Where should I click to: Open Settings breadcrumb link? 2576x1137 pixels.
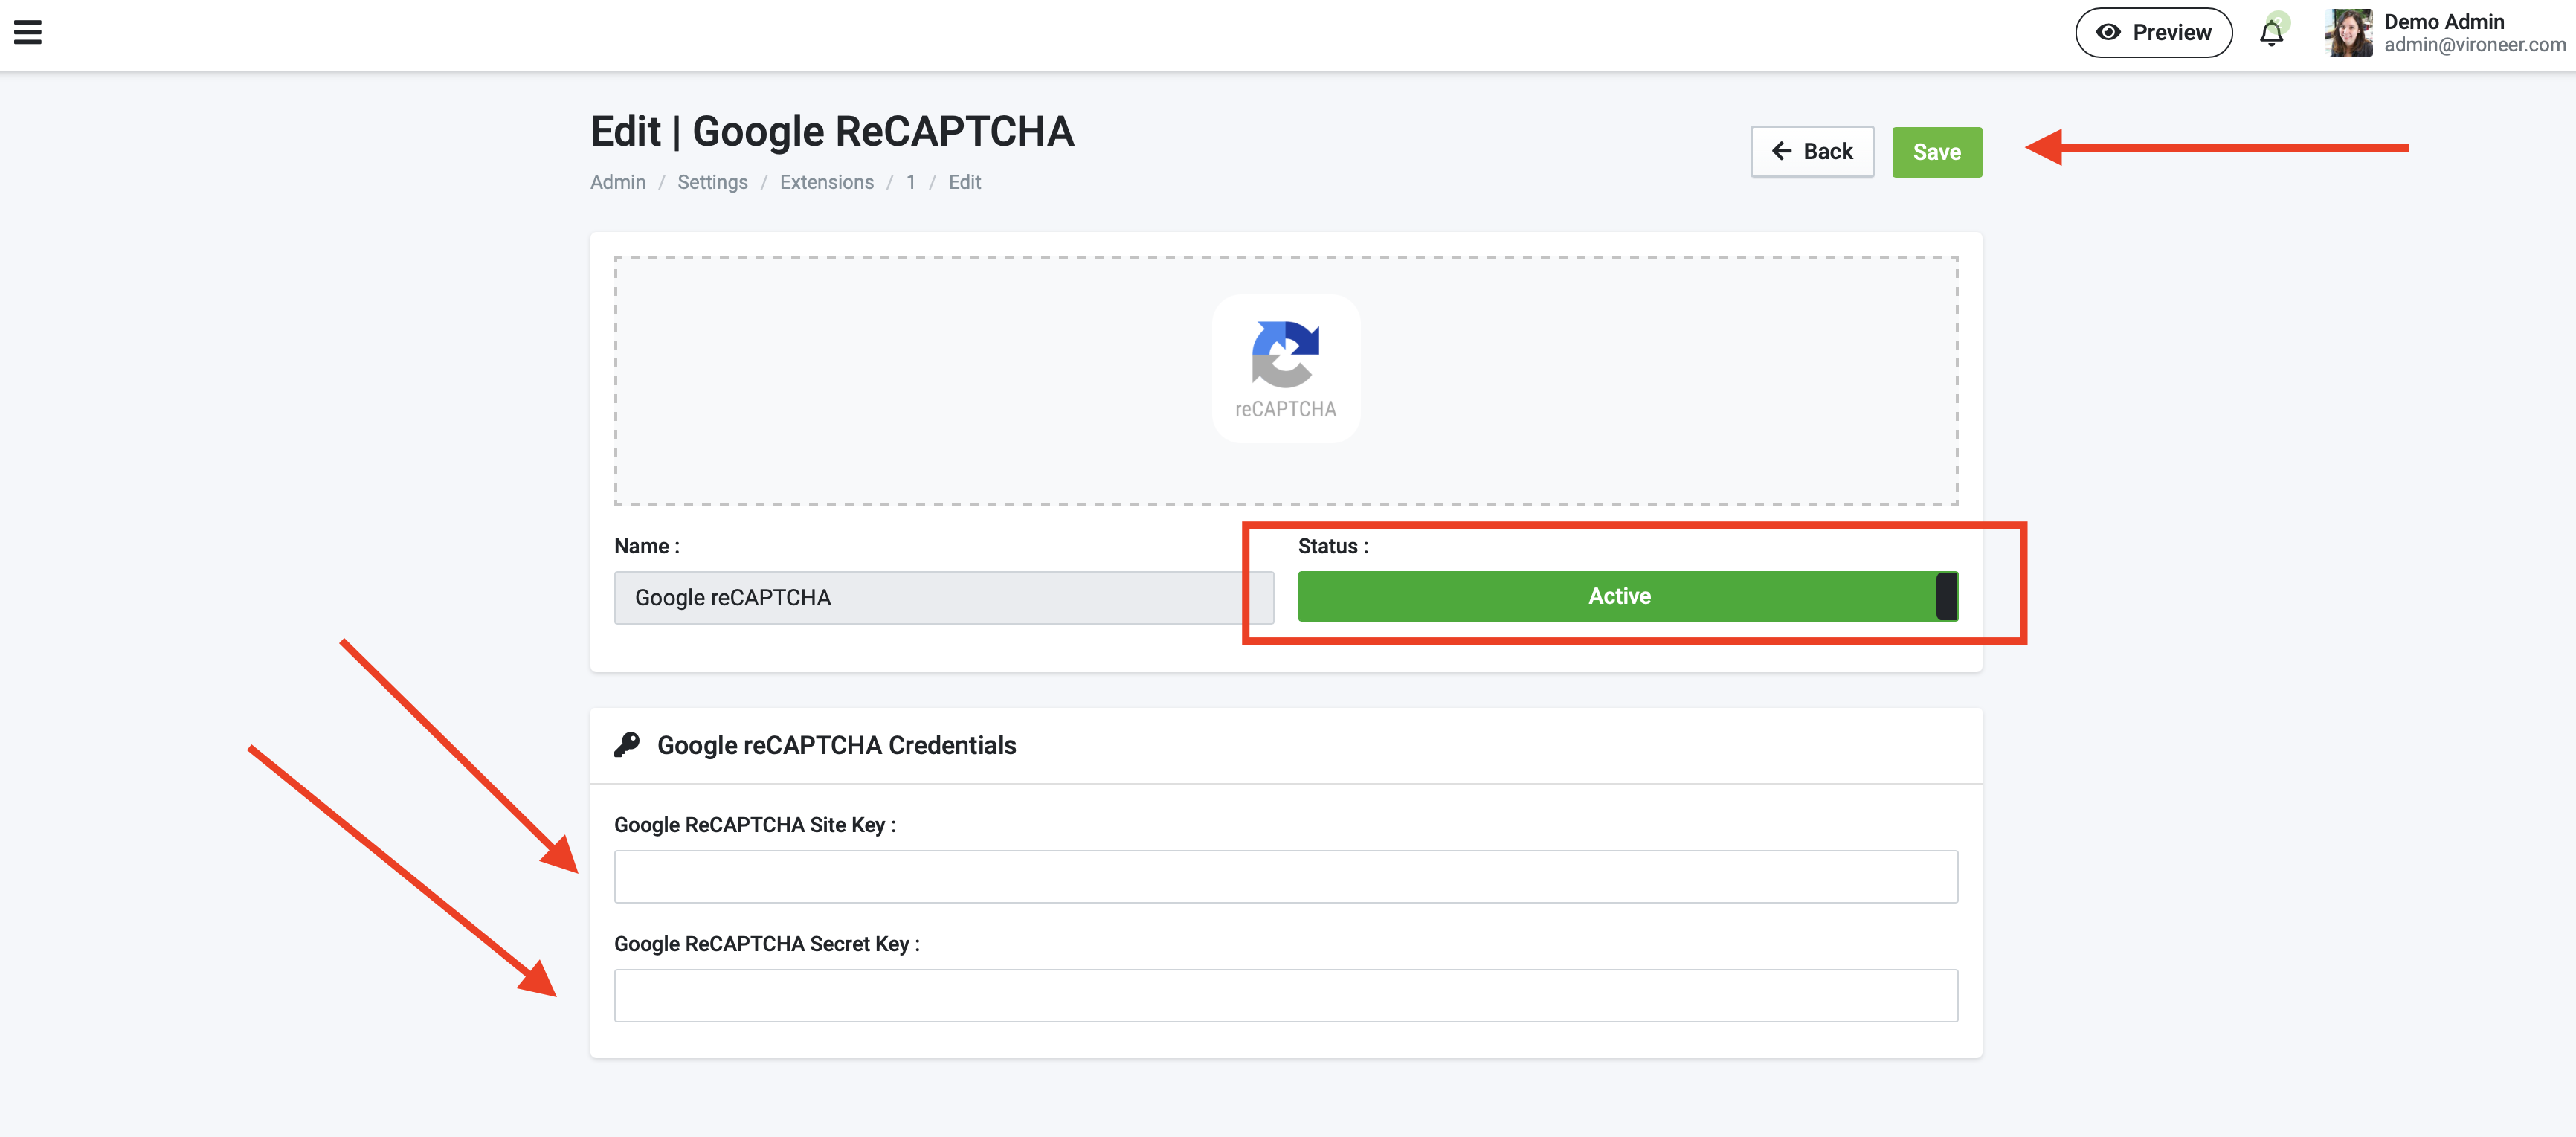coord(712,182)
